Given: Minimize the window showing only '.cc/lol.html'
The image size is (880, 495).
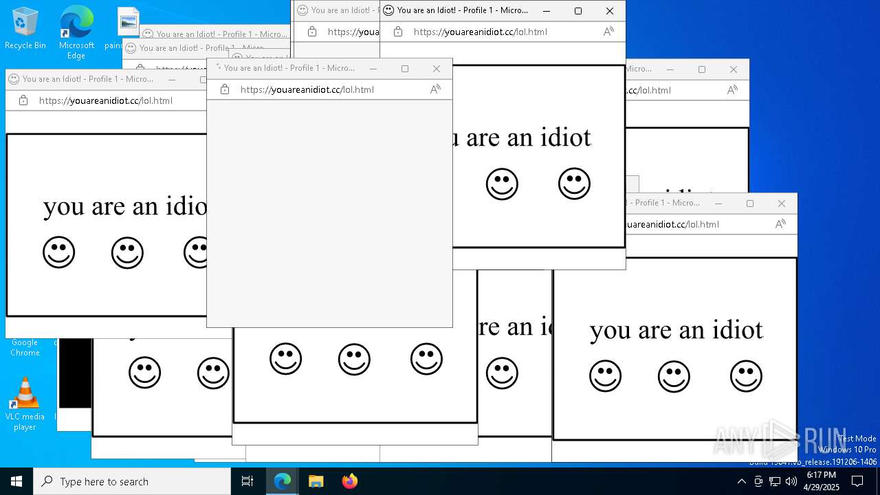Looking at the screenshot, I should [x=670, y=69].
